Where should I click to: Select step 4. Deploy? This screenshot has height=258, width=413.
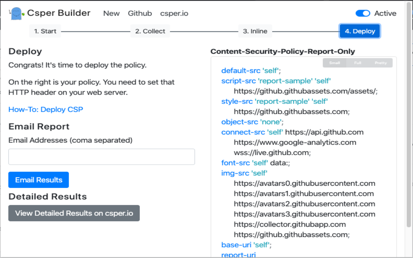click(360, 31)
